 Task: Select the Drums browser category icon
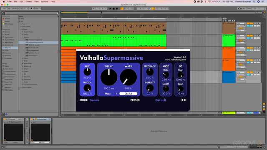(x=3, y=34)
